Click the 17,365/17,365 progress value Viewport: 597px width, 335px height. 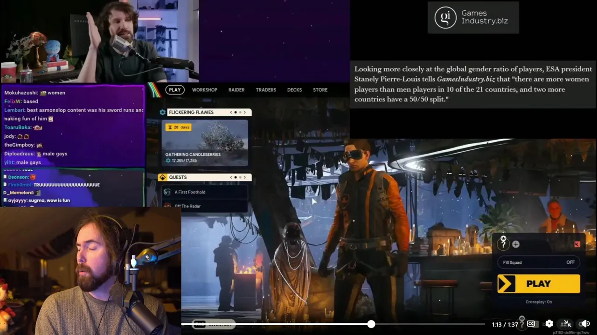(x=184, y=161)
